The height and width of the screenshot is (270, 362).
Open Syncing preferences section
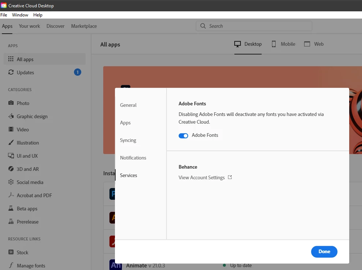click(x=128, y=140)
